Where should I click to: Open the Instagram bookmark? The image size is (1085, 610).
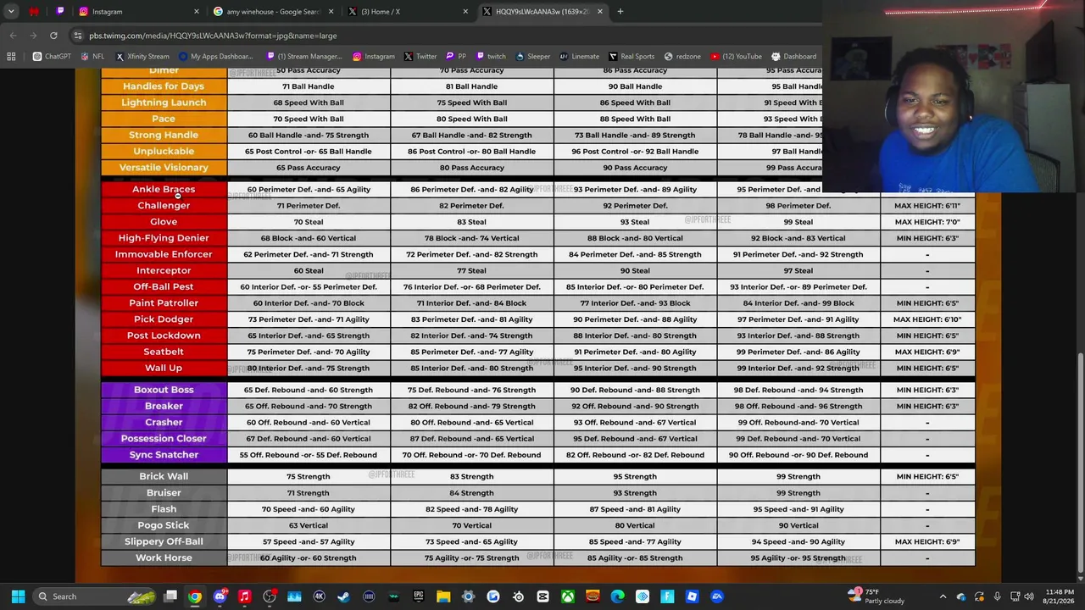[374, 57]
